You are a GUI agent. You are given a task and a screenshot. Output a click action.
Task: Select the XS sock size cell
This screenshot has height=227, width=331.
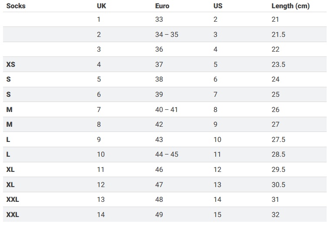point(11,64)
